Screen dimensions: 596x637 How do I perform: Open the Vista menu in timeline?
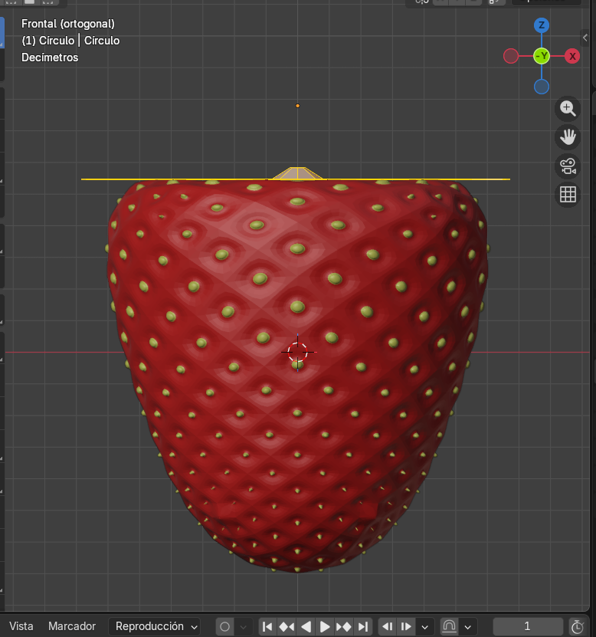pyautogui.click(x=21, y=626)
